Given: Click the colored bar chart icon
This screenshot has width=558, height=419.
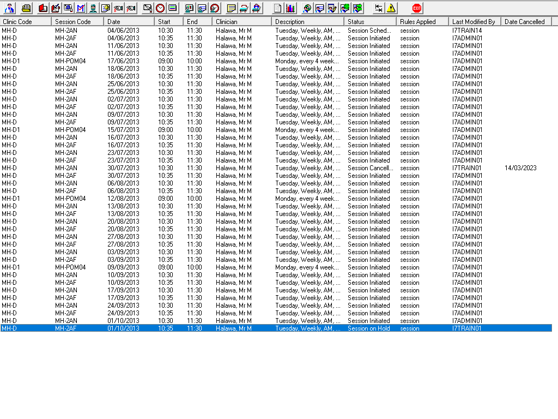Looking at the screenshot, I should (x=290, y=8).
